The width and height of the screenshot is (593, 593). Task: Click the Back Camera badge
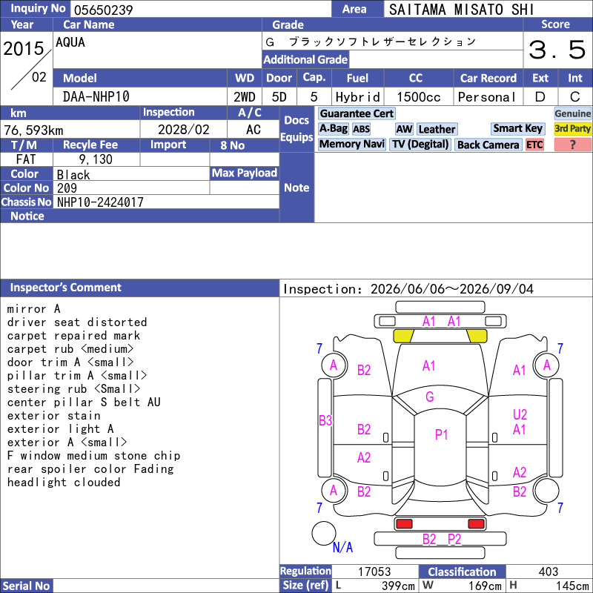pyautogui.click(x=488, y=145)
